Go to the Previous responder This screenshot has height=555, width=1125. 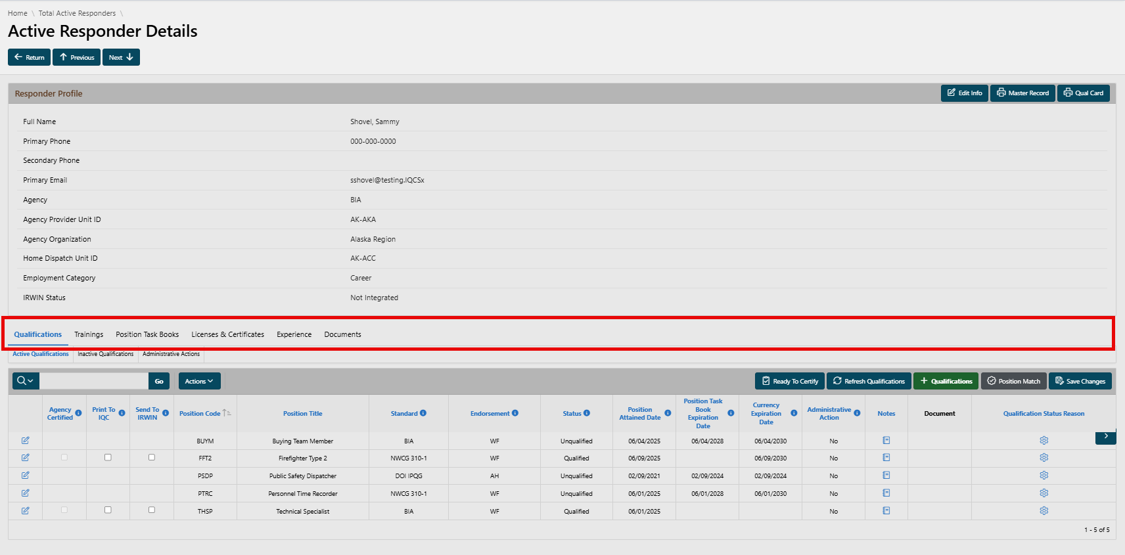(77, 57)
